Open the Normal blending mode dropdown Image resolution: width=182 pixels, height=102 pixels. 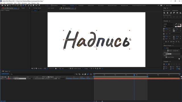coord(30,79)
